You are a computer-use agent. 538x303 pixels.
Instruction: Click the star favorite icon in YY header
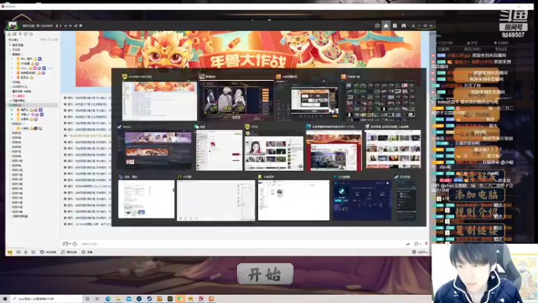click(65, 26)
